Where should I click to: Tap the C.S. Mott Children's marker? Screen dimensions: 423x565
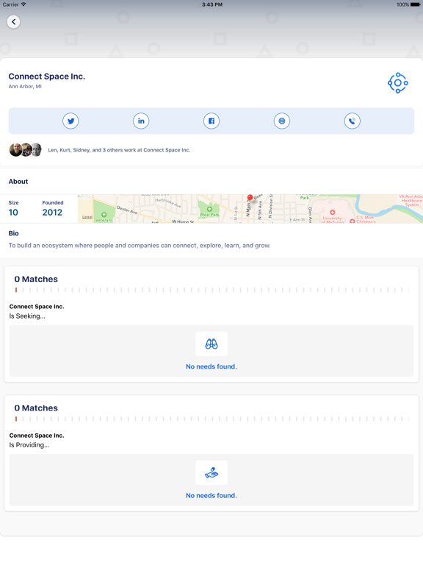tap(352, 221)
